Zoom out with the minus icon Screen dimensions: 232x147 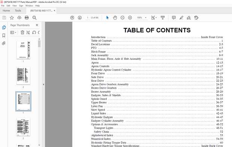[122, 18]
